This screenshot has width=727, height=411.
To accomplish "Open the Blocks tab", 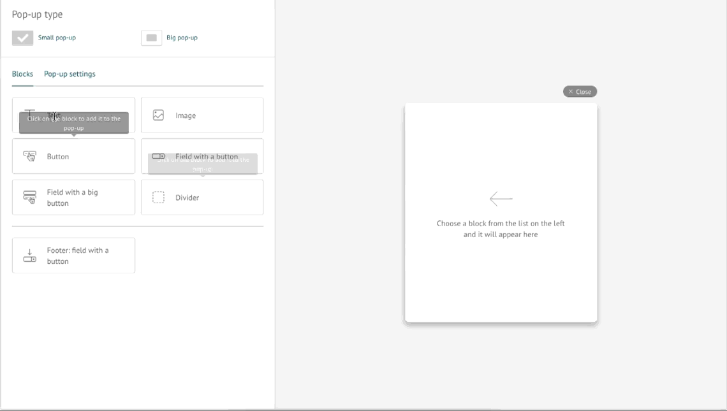I will click(x=22, y=74).
